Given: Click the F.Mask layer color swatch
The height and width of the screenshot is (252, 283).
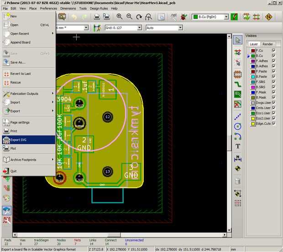Looking at the screenshot, I should 252,93.
